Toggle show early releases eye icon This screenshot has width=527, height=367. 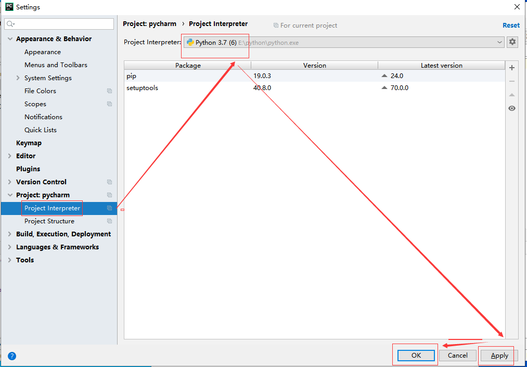(x=512, y=108)
